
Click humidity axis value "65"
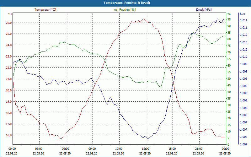[229, 59]
